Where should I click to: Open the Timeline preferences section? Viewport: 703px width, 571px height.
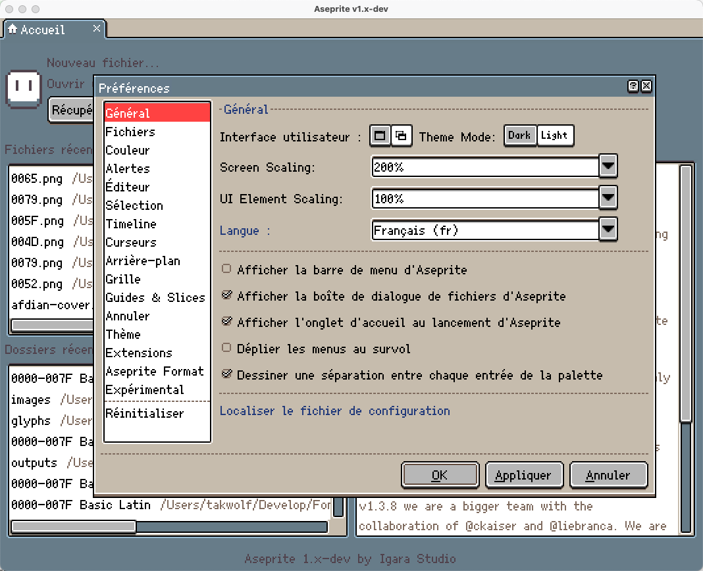157,223
